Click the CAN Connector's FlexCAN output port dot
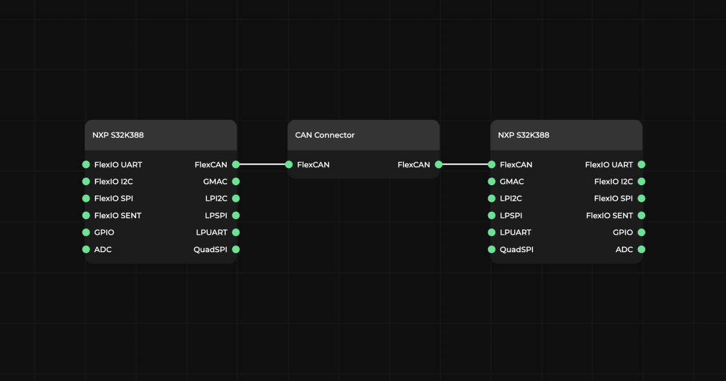726x381 pixels. coord(439,164)
